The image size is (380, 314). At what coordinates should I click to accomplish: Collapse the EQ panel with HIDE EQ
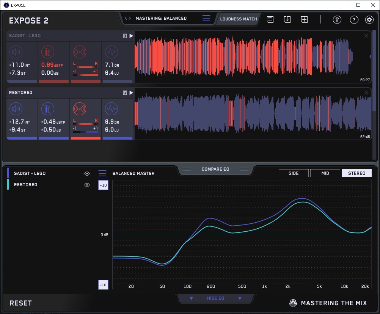click(215, 298)
